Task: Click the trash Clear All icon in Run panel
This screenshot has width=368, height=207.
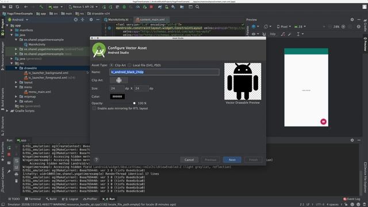Action: pos(16,181)
